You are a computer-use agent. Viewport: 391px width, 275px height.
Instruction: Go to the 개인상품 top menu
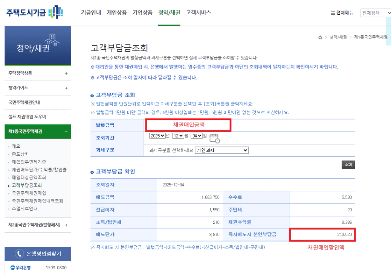[117, 12]
